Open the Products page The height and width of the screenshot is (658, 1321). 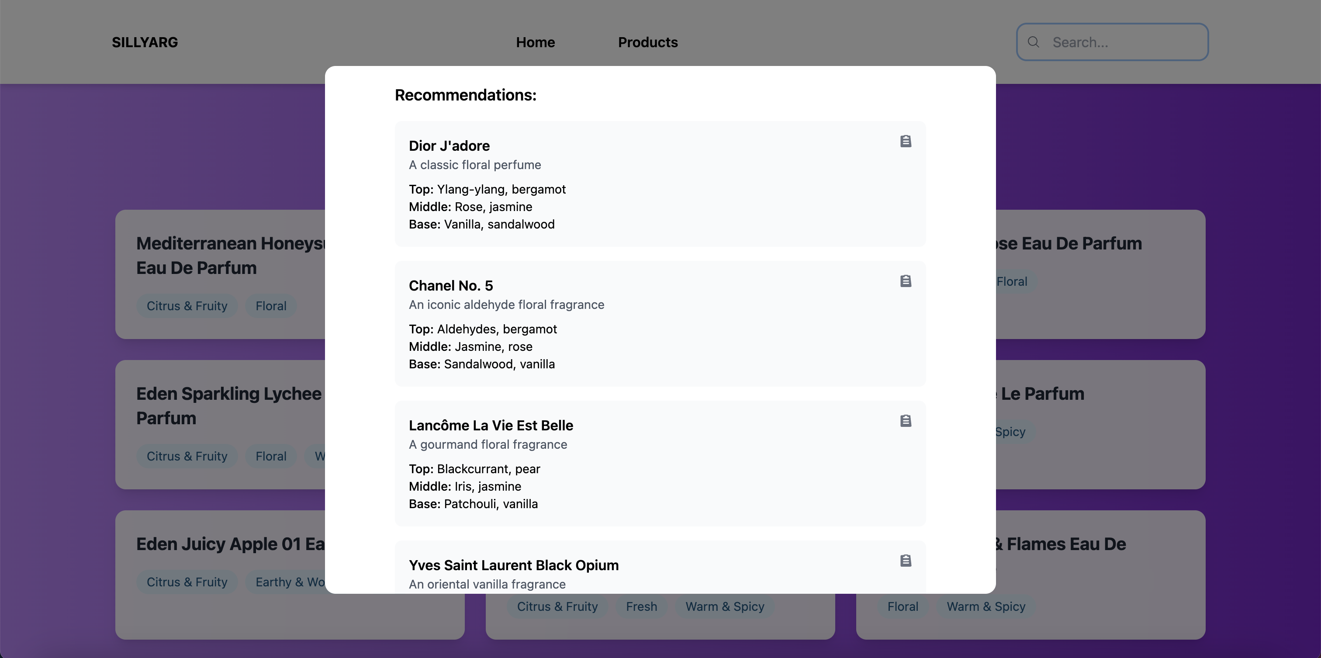point(647,42)
